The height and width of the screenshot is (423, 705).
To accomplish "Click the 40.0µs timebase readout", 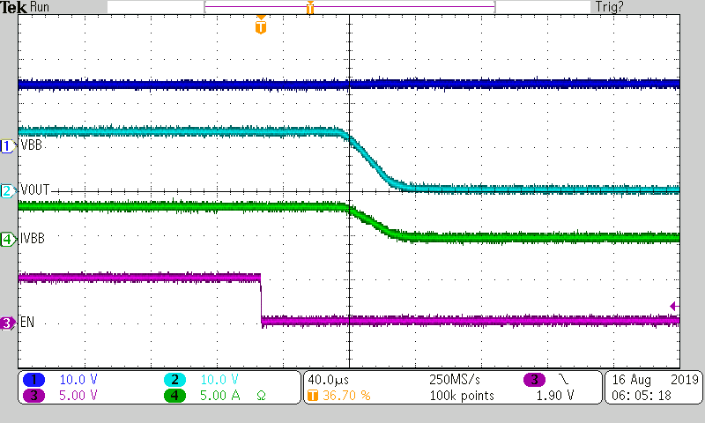I will [329, 380].
